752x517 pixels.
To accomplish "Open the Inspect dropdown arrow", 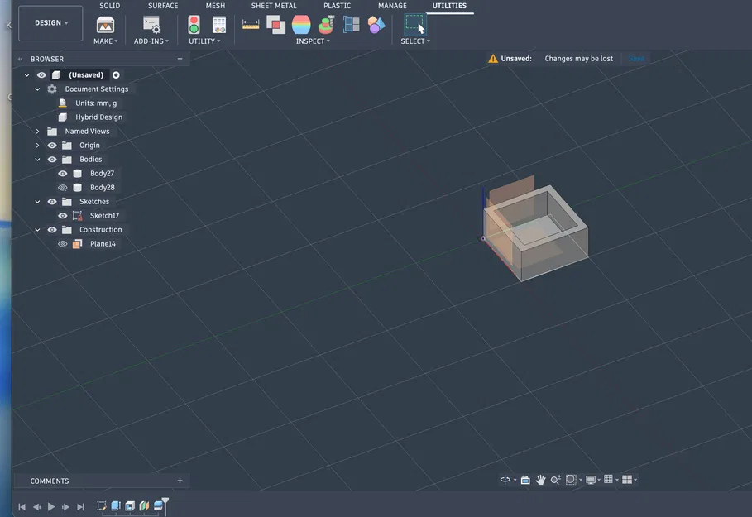I will click(x=328, y=41).
